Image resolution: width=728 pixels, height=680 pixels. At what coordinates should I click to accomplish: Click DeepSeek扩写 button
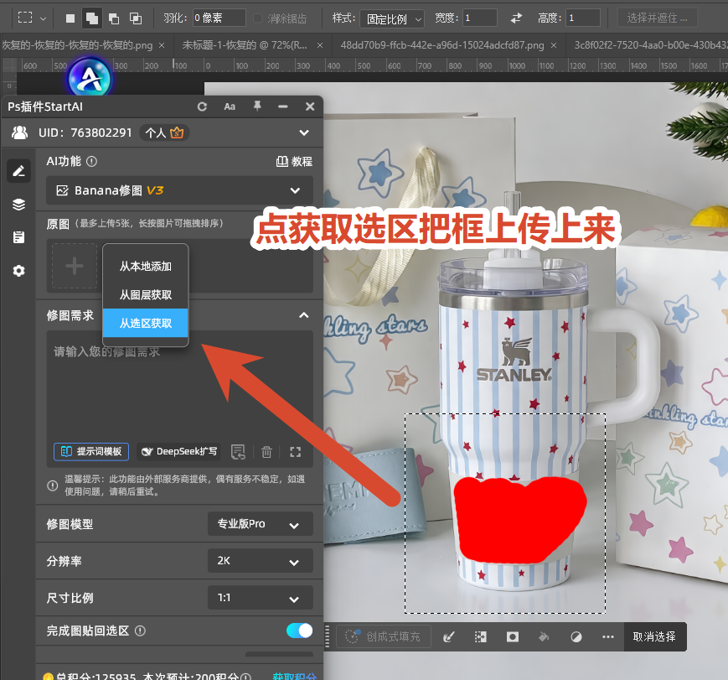click(x=179, y=451)
